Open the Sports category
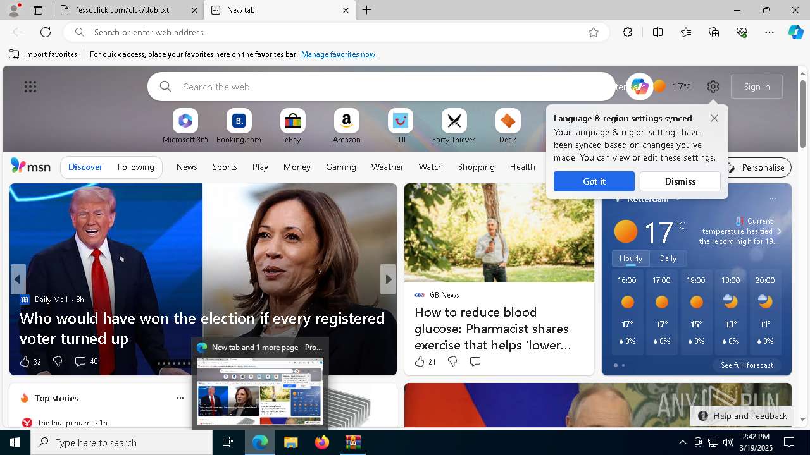 [225, 167]
